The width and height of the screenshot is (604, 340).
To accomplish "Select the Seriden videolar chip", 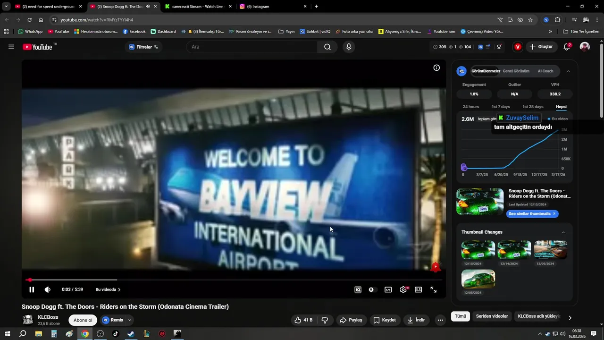I will tap(492, 316).
